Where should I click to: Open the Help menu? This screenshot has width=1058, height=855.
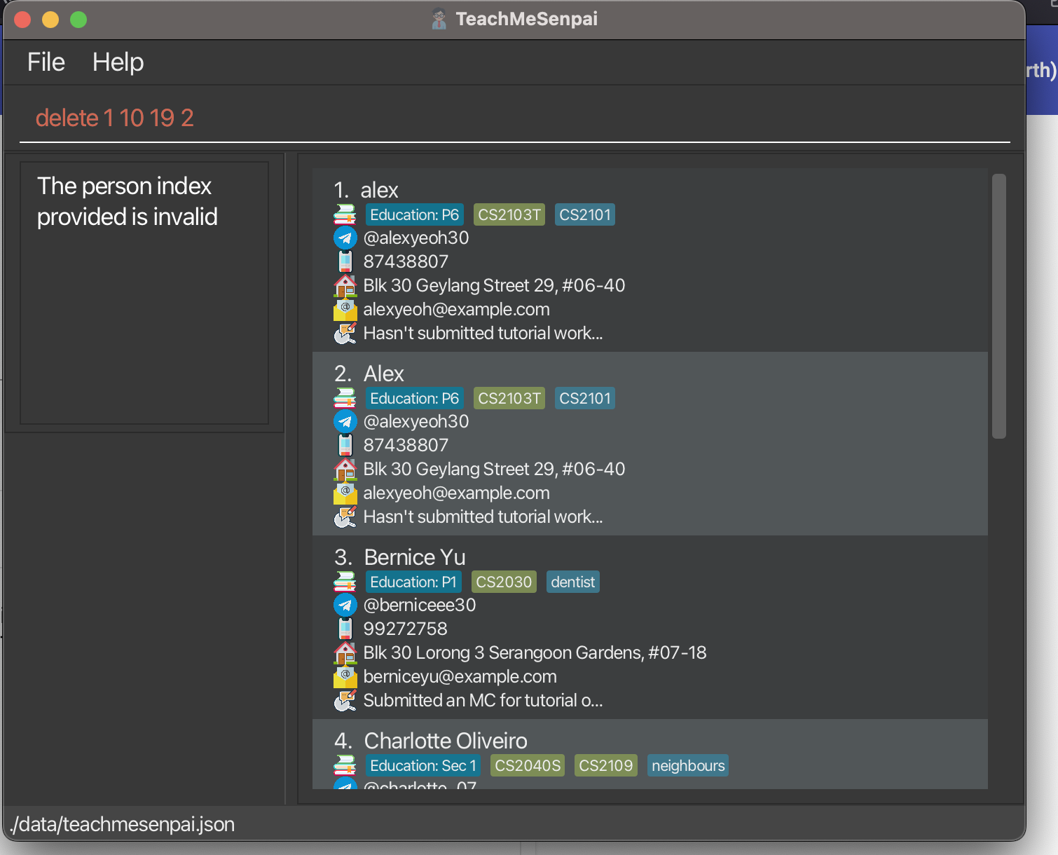click(x=118, y=62)
